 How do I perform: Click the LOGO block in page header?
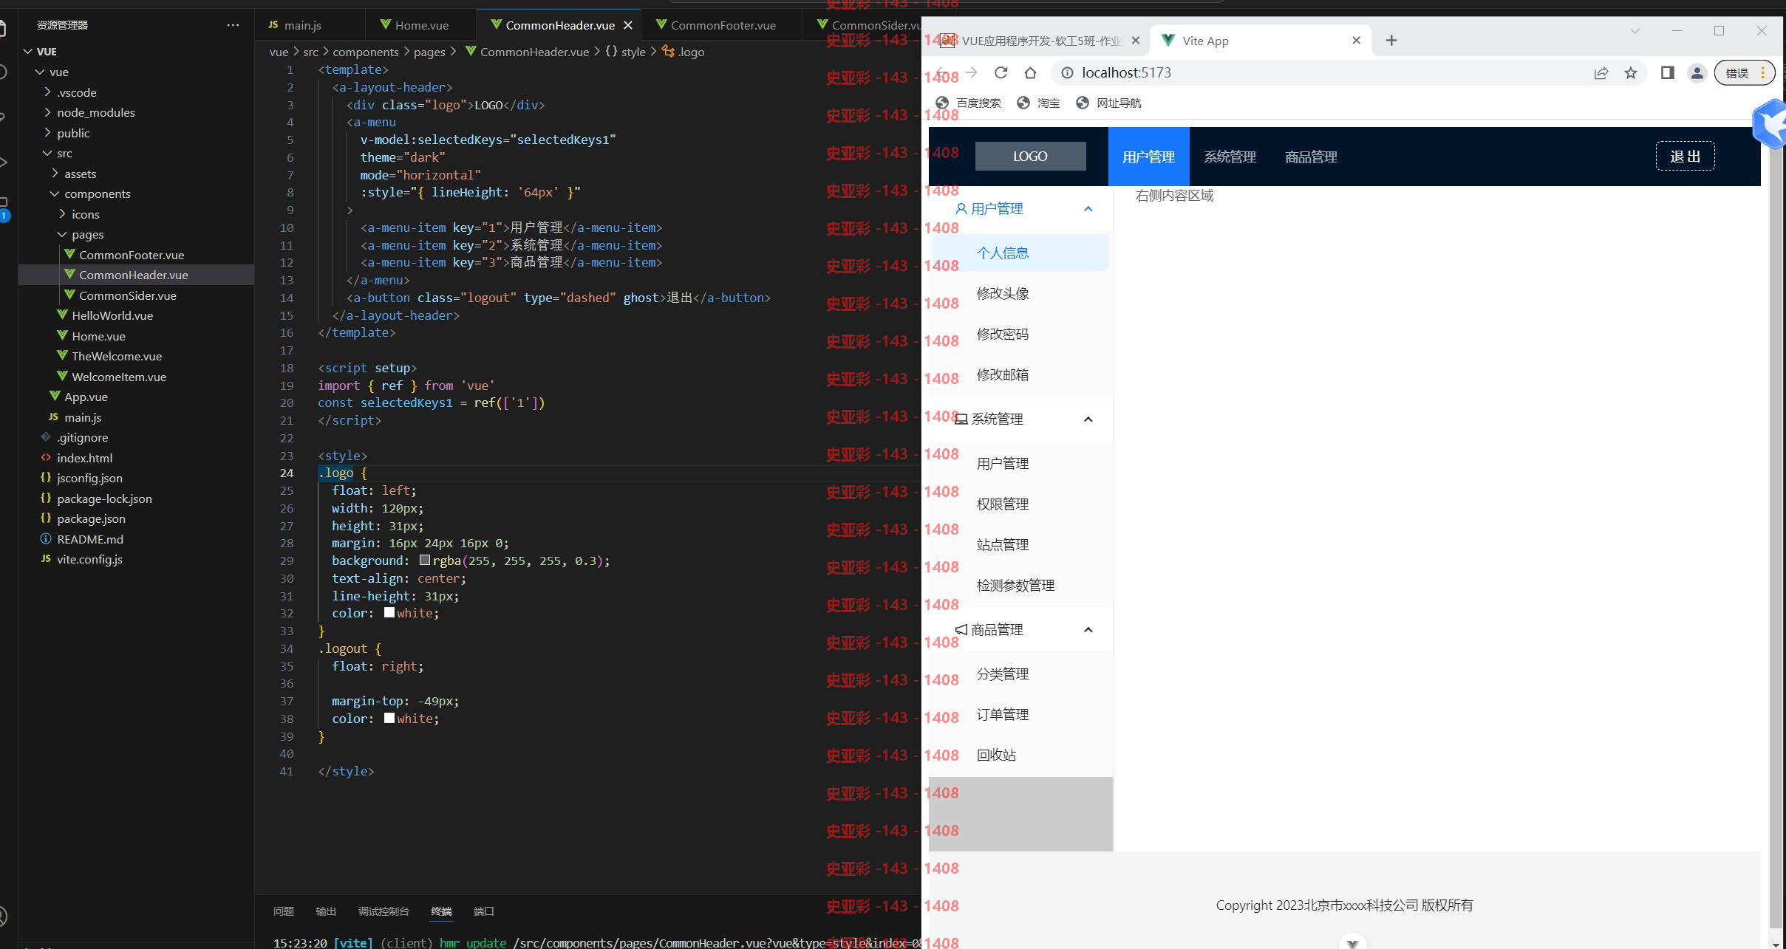tap(1031, 157)
